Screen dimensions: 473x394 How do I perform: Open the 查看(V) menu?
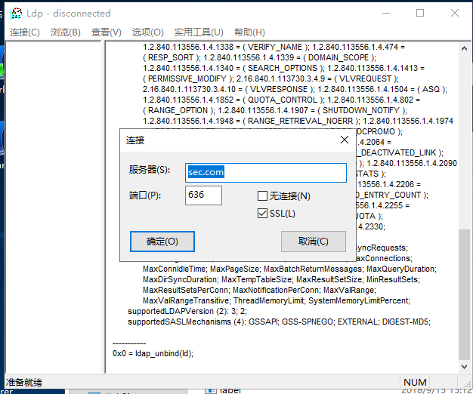106,32
